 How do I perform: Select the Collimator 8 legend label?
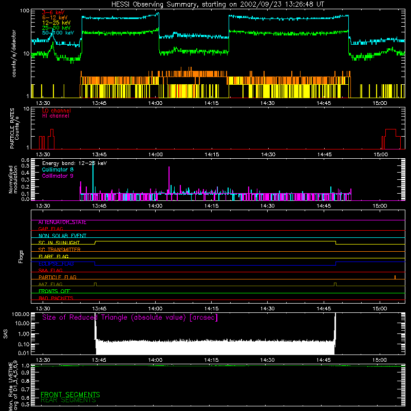[x=58, y=170]
